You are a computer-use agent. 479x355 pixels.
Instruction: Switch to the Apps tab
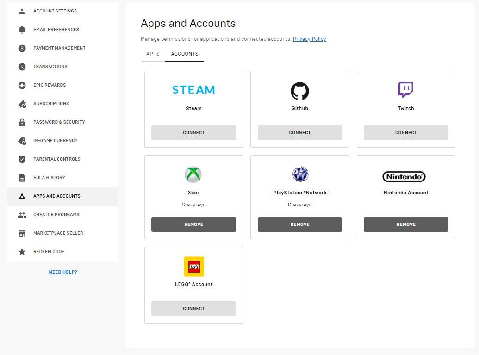pos(153,54)
